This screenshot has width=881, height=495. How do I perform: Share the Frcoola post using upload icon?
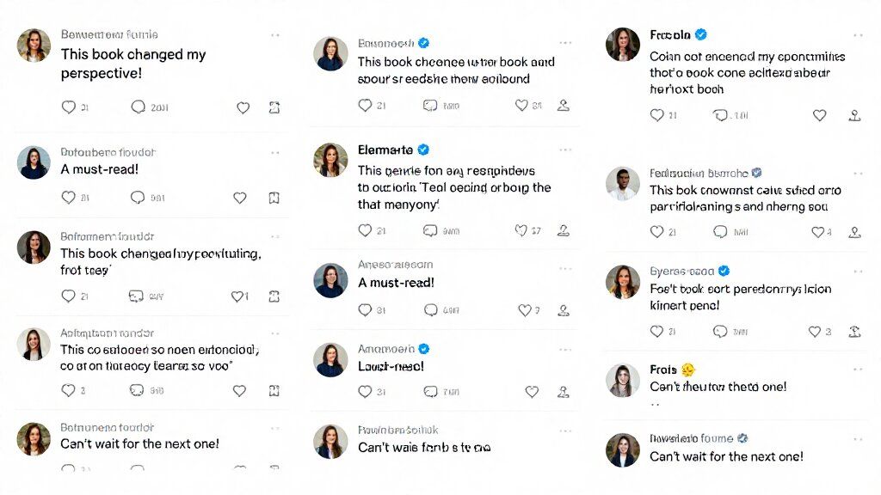(x=854, y=115)
